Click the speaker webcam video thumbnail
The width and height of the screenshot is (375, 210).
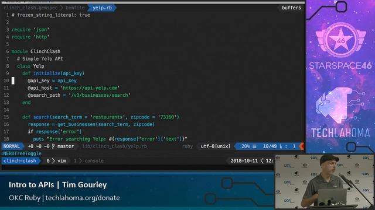pos(324,182)
